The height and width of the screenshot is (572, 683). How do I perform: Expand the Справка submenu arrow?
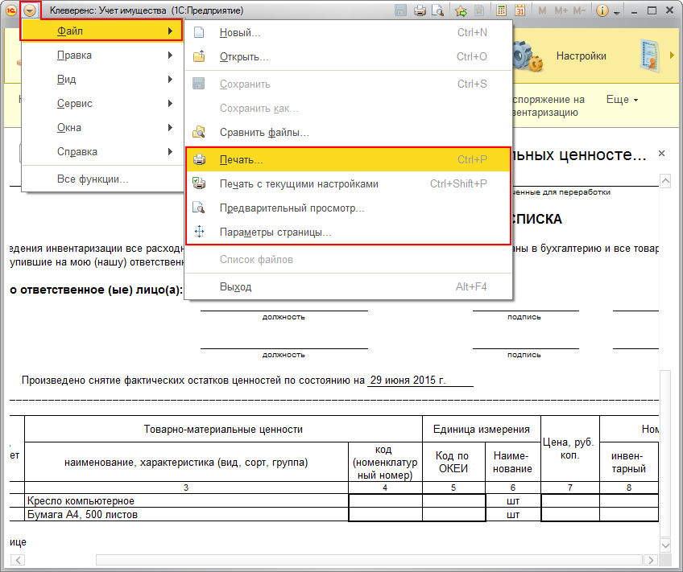[x=170, y=151]
